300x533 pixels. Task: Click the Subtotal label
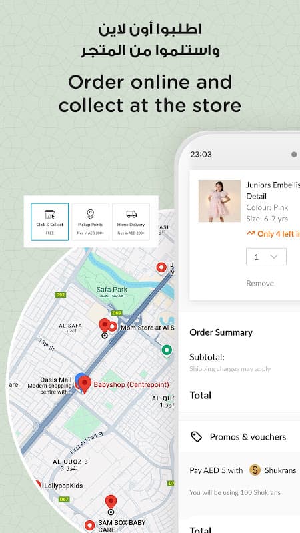point(207,357)
